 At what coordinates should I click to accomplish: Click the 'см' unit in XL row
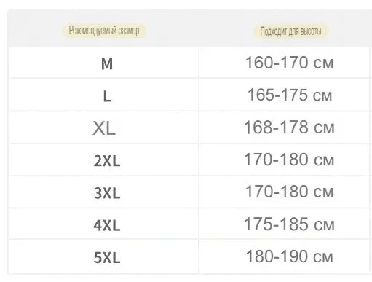(x=325, y=128)
